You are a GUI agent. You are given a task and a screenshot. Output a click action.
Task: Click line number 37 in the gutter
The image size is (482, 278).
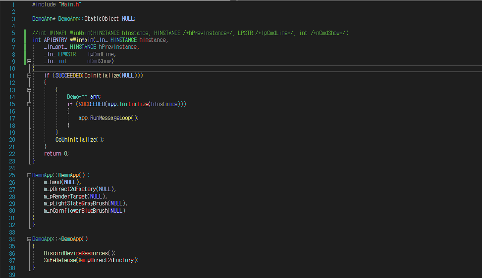pyautogui.click(x=12, y=261)
